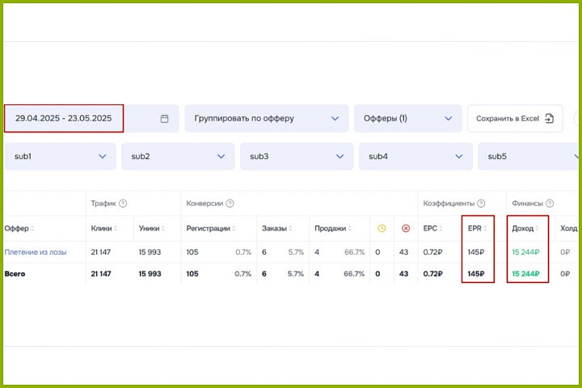Expand the sub1 filter dropdown

coord(60,156)
